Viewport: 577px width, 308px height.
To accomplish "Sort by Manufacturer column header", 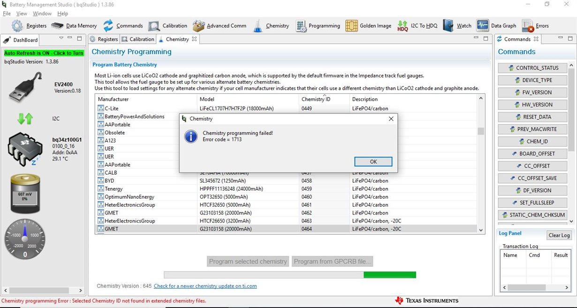I will 146,99.
